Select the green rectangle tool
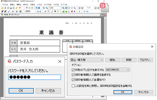 click(x=63, y=11)
